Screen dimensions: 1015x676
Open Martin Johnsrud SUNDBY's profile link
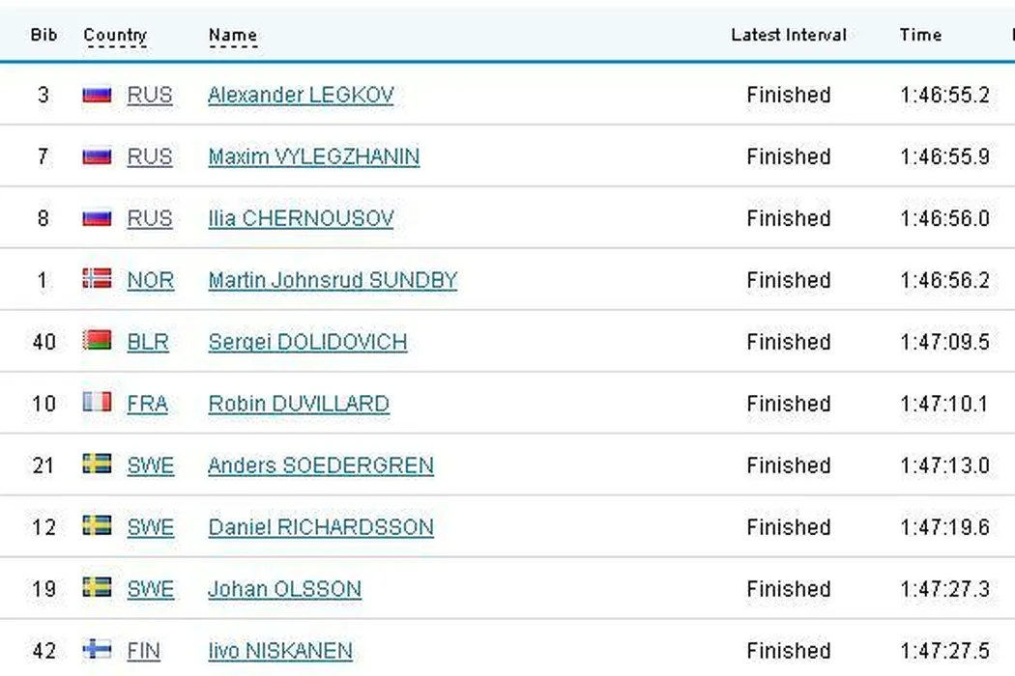[x=333, y=280]
